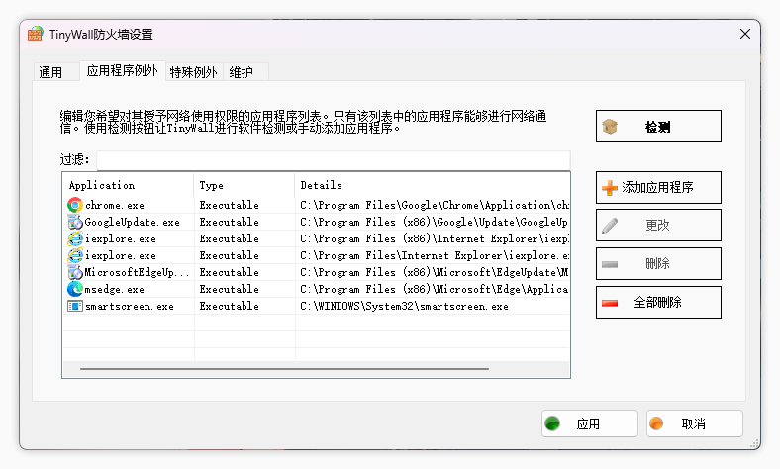Click the Executable type cell for smartscreen.exe

pyautogui.click(x=230, y=307)
